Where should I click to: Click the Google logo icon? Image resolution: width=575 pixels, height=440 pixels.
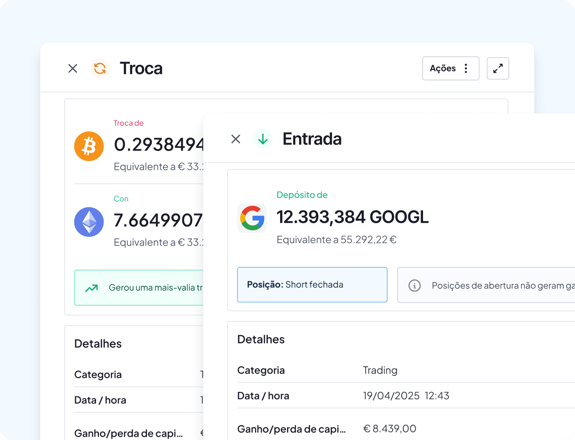click(x=252, y=218)
